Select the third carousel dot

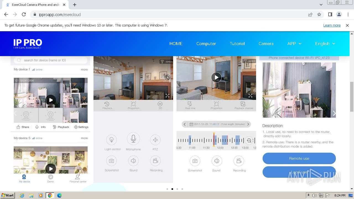(x=177, y=189)
